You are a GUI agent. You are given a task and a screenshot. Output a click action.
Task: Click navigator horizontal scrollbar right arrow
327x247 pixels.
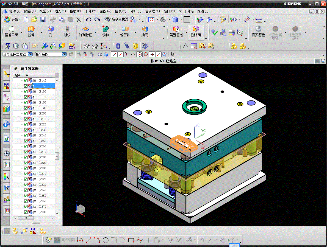pos(52,218)
